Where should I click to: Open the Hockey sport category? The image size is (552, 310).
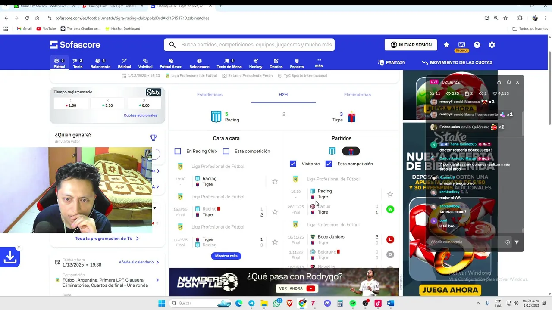coord(256,63)
